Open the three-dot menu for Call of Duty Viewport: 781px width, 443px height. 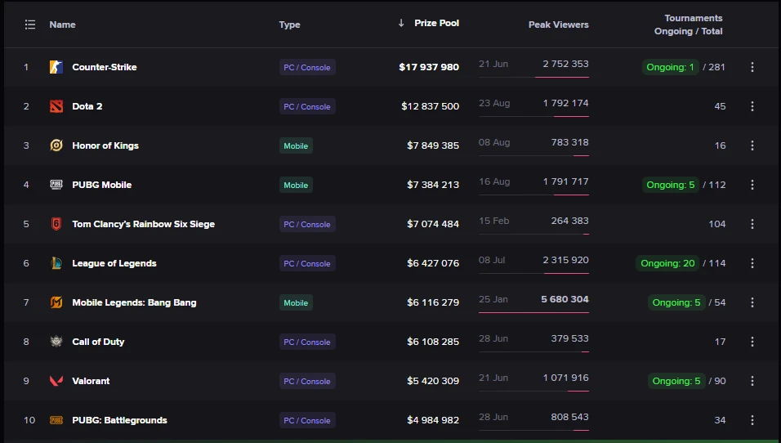tap(752, 342)
